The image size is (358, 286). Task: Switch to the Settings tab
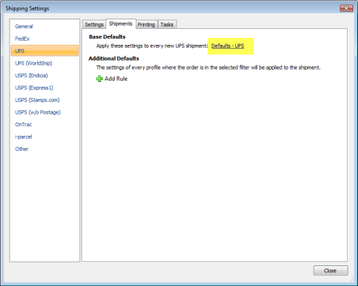click(x=94, y=24)
